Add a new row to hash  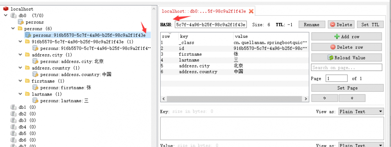click(346, 37)
